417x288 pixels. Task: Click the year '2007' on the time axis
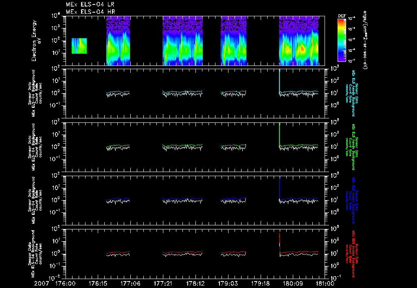pos(42,284)
